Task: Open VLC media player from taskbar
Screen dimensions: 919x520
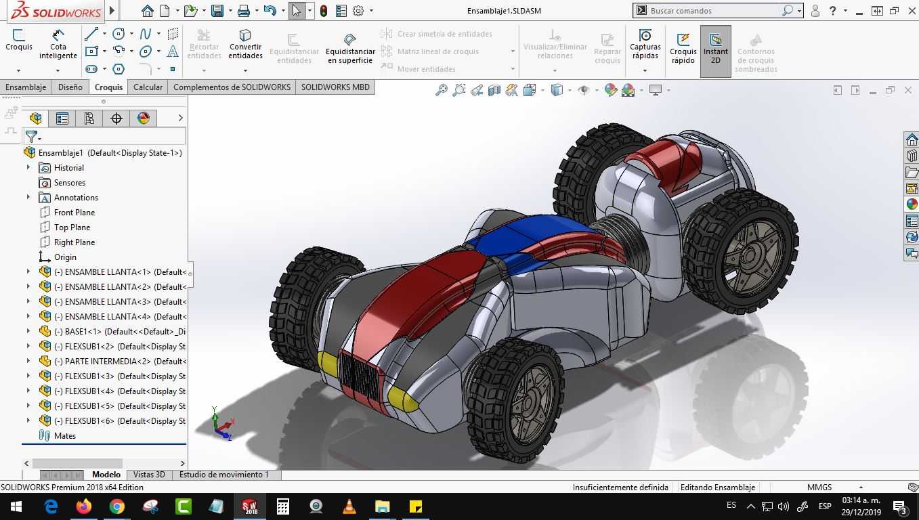Action: click(x=349, y=506)
